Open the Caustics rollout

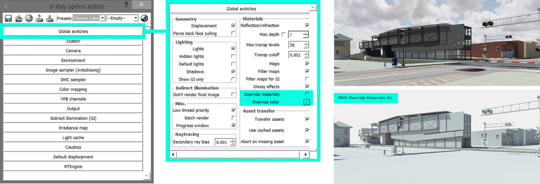click(73, 147)
